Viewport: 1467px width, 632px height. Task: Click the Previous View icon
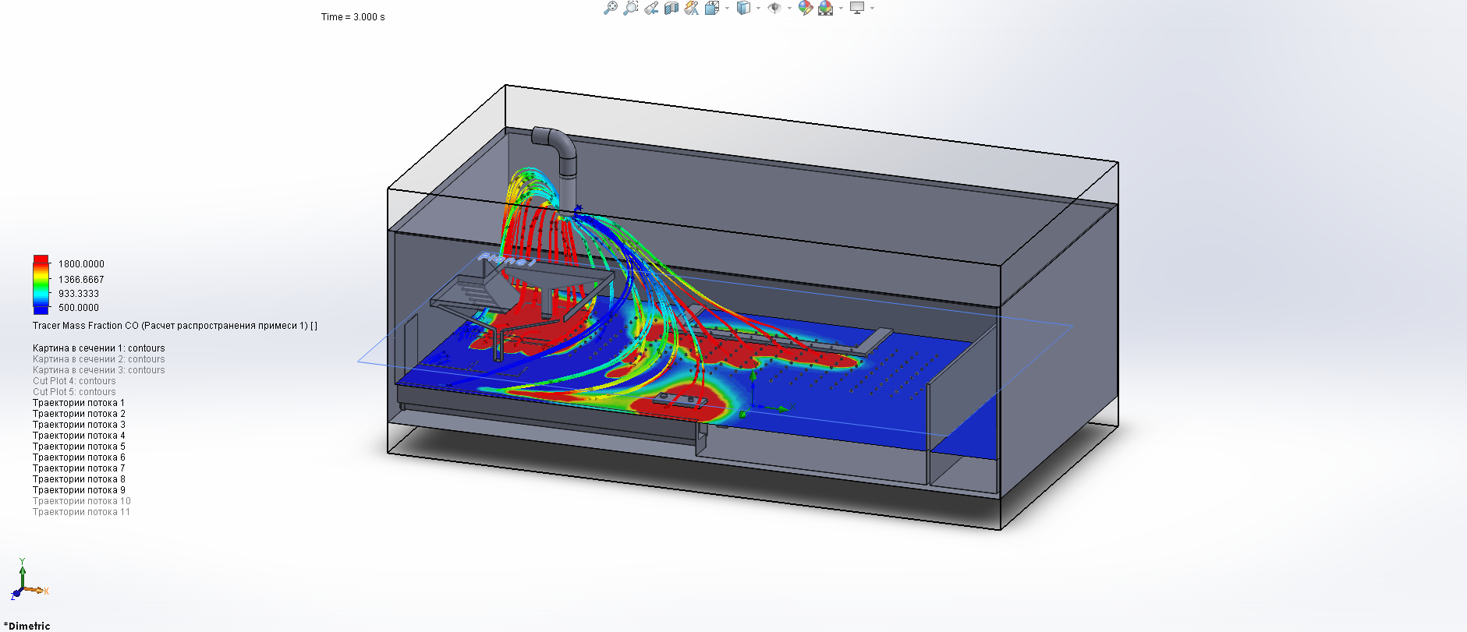click(651, 8)
